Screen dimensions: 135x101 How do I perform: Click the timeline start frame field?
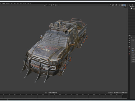point(118,93)
